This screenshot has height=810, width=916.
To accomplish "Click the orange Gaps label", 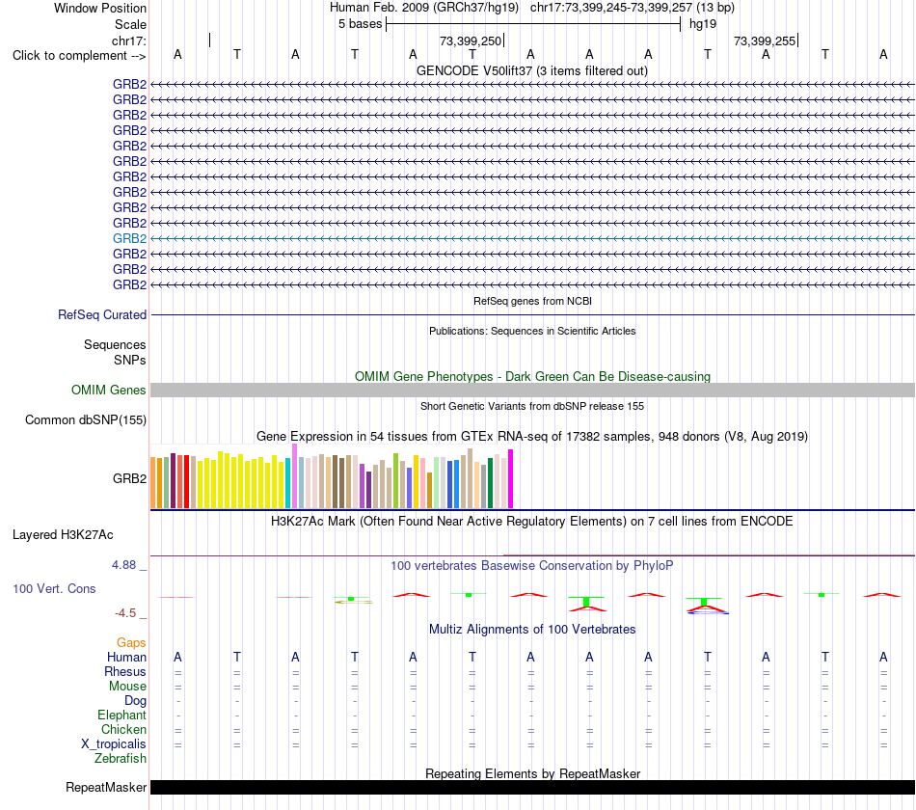I will 131,643.
